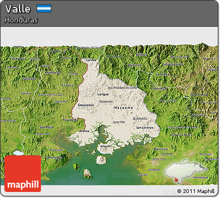Screen dimensions: 220x198
Task: Select the Agua Caliente de Linaca label
Action: 182,127
